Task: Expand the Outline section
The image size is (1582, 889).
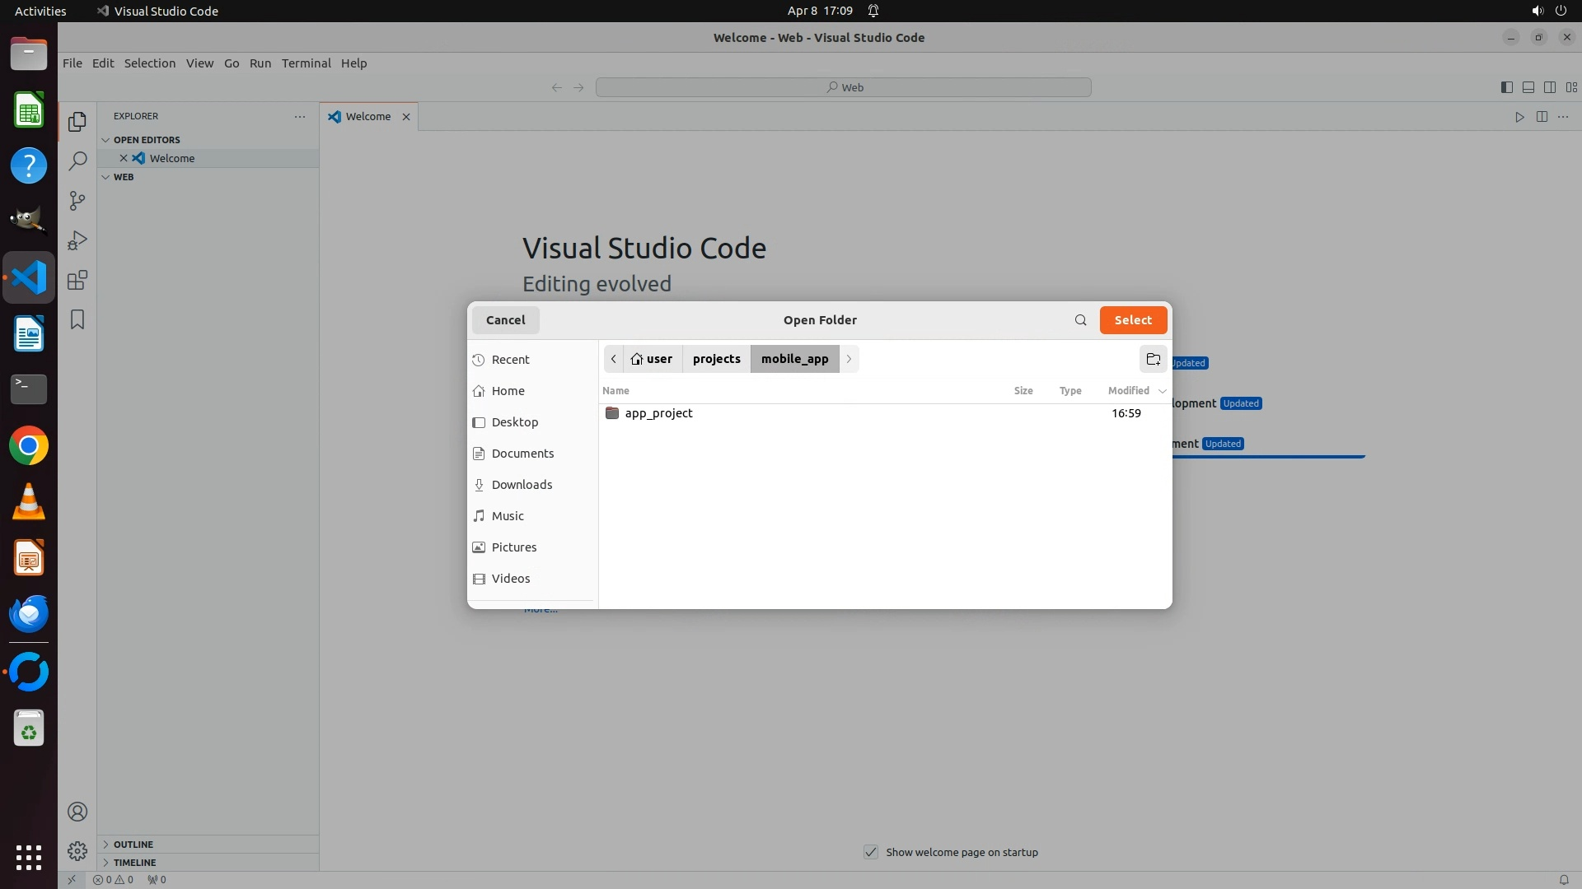Action: pos(133,845)
